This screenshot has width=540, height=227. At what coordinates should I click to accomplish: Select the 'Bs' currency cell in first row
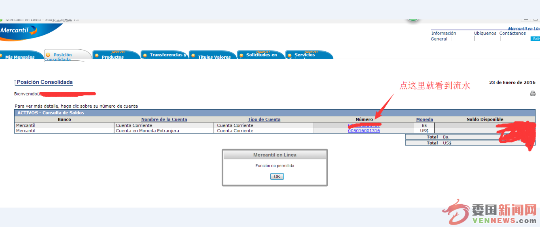(424, 125)
